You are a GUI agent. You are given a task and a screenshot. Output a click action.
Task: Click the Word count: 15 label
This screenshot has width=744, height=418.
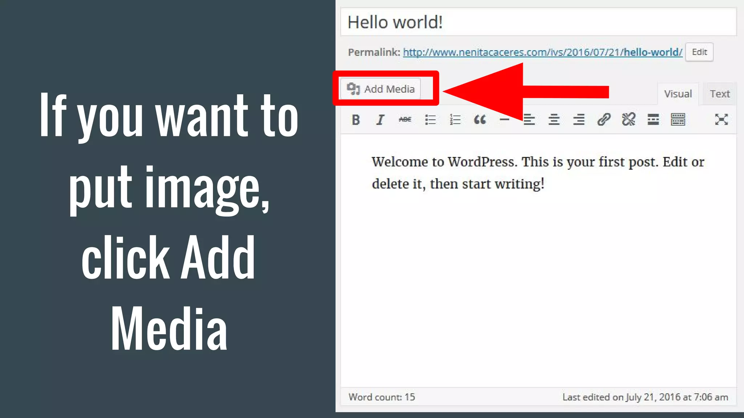coord(382,397)
